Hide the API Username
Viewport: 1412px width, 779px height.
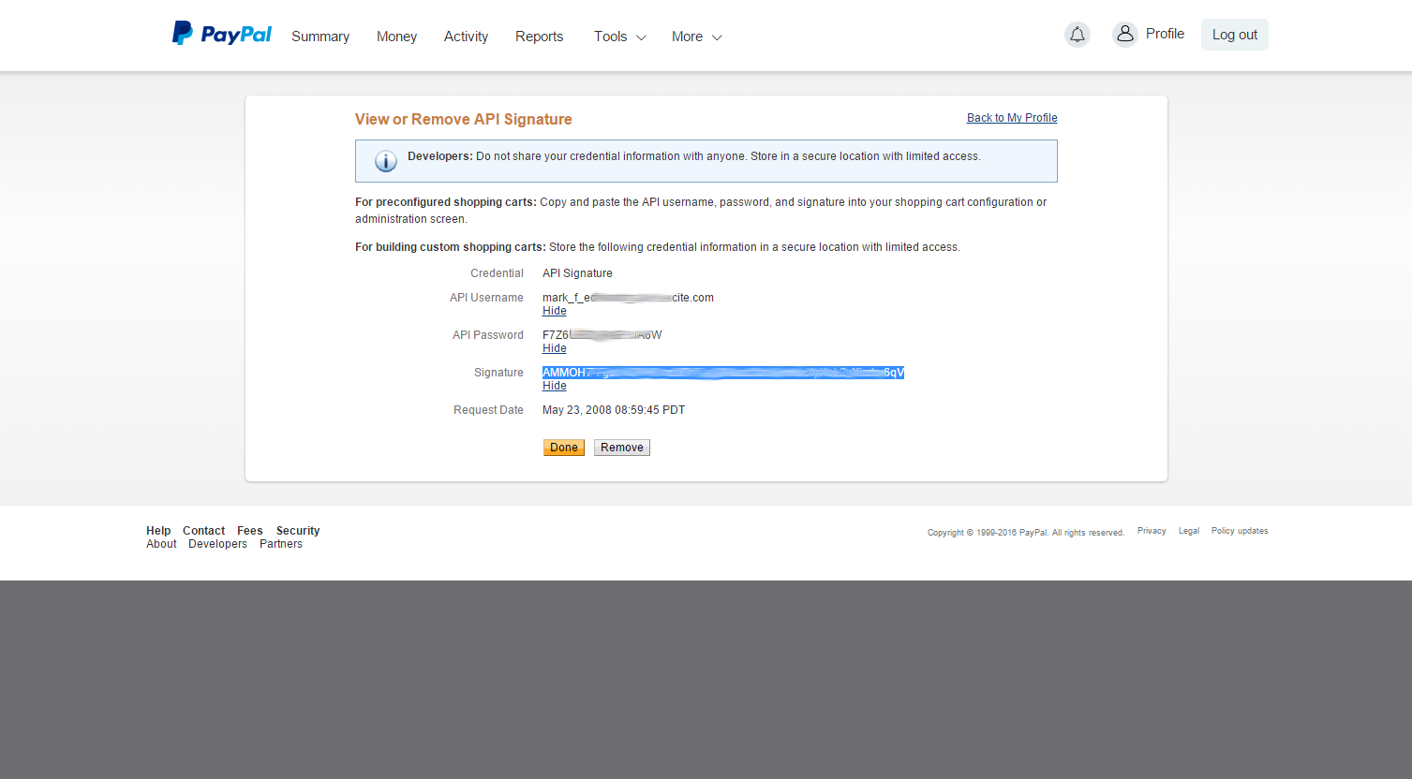click(x=555, y=311)
